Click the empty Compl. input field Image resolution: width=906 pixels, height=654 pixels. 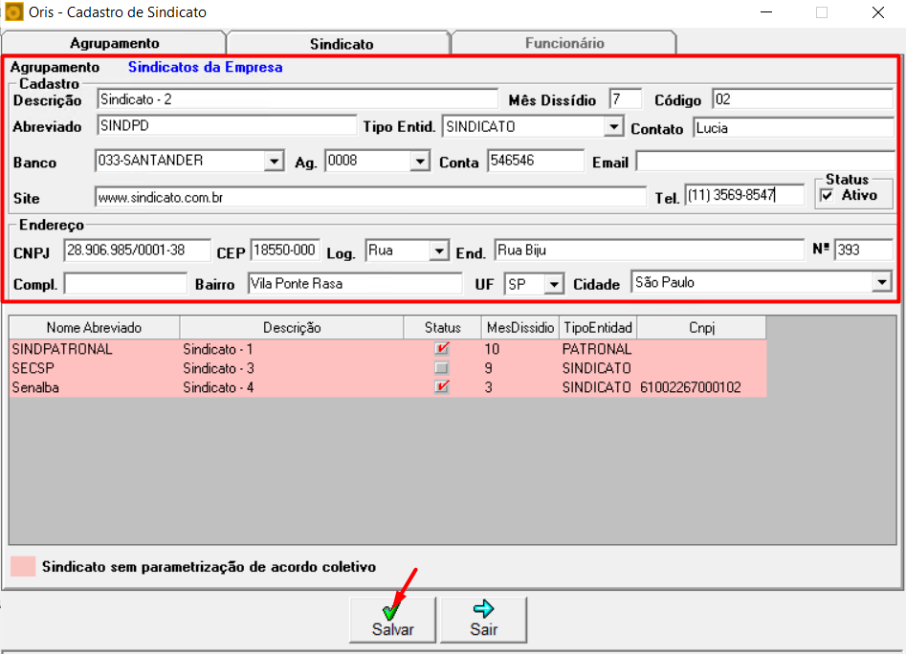[x=125, y=283]
